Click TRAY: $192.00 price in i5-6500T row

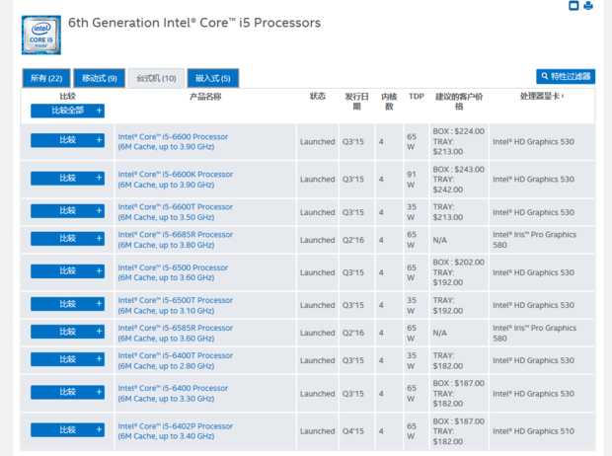click(x=448, y=305)
